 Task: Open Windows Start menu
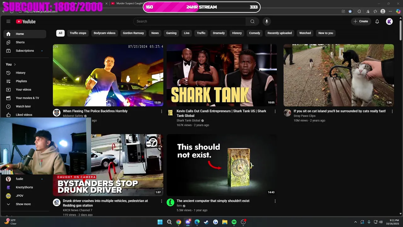(x=160, y=222)
